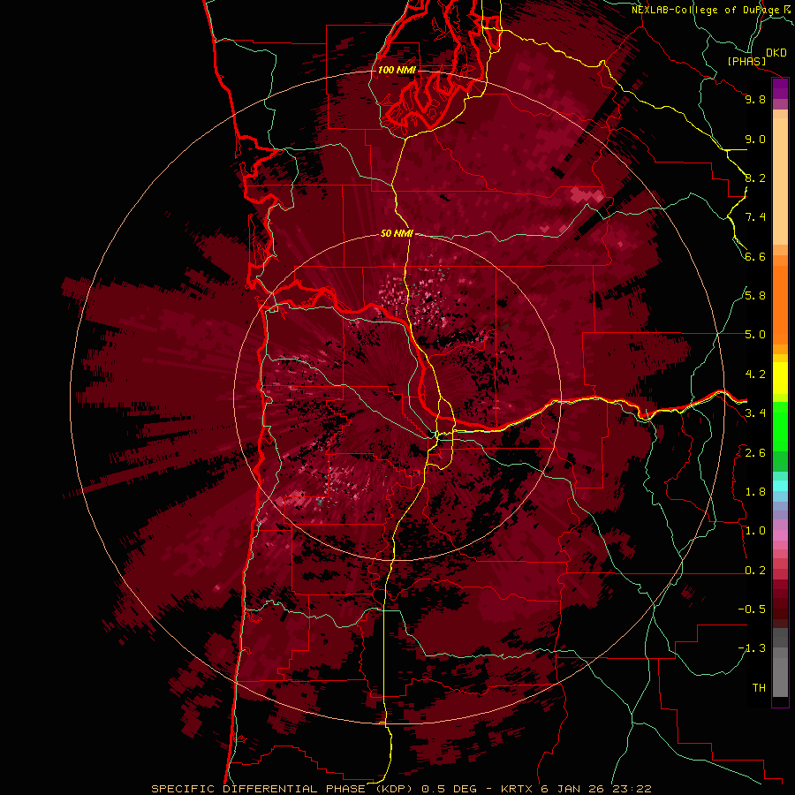The image size is (795, 795).
Task: Click the 5.8 value on the scale
Action: pos(755,296)
